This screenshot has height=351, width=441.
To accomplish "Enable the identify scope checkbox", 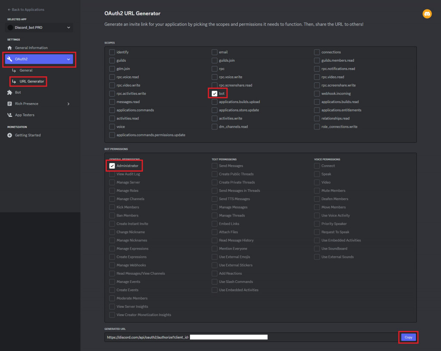I will coord(112,52).
